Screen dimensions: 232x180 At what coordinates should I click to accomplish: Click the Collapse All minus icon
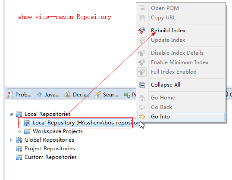point(142,85)
